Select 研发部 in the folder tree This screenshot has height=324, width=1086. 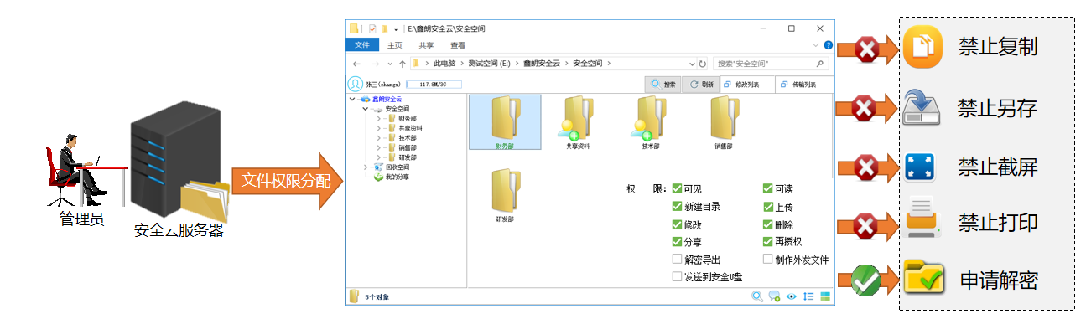point(408,157)
